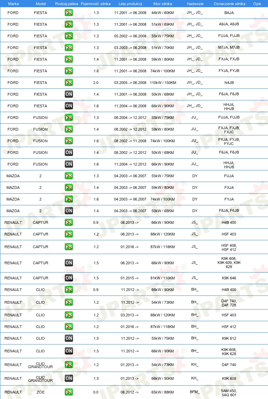Image resolution: width=268 pixels, height=399 pixels.
Task: Click the Rodzaj paliwa column header
Action: click(x=66, y=4)
